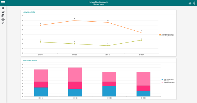Open the hamburger navigation menu
The image size is (197, 103).
pos(3,3)
